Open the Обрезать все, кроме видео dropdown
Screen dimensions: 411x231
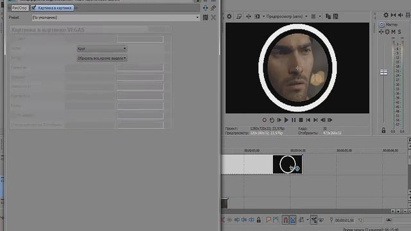pyautogui.click(x=102, y=58)
